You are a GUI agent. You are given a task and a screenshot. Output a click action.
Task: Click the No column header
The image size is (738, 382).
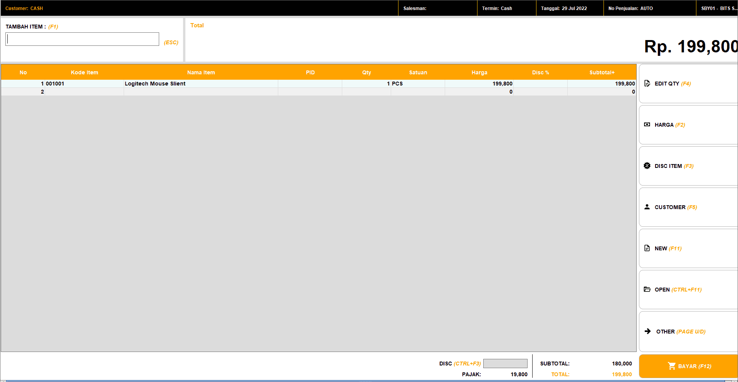coord(23,72)
